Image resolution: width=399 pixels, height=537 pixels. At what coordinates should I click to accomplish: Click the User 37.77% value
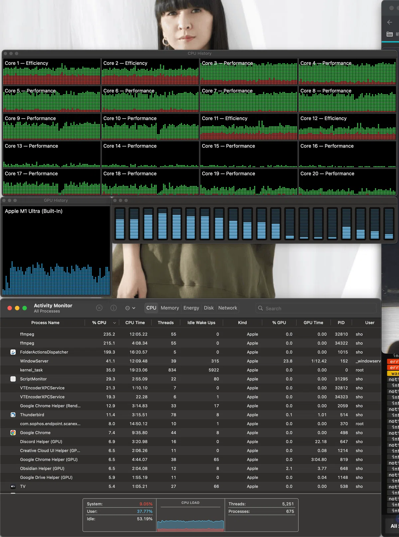coord(145,511)
